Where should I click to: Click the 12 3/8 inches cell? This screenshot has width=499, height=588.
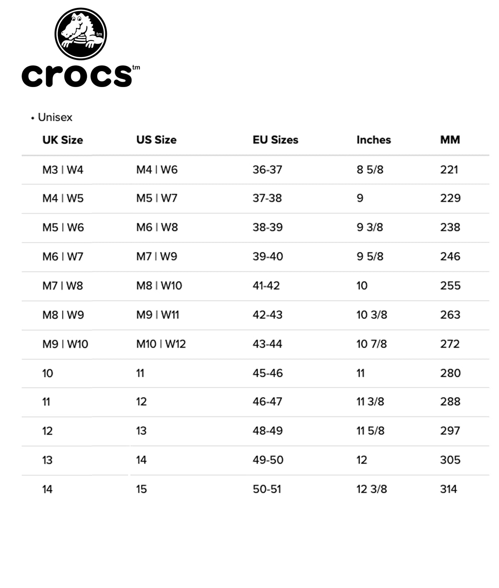(372, 489)
